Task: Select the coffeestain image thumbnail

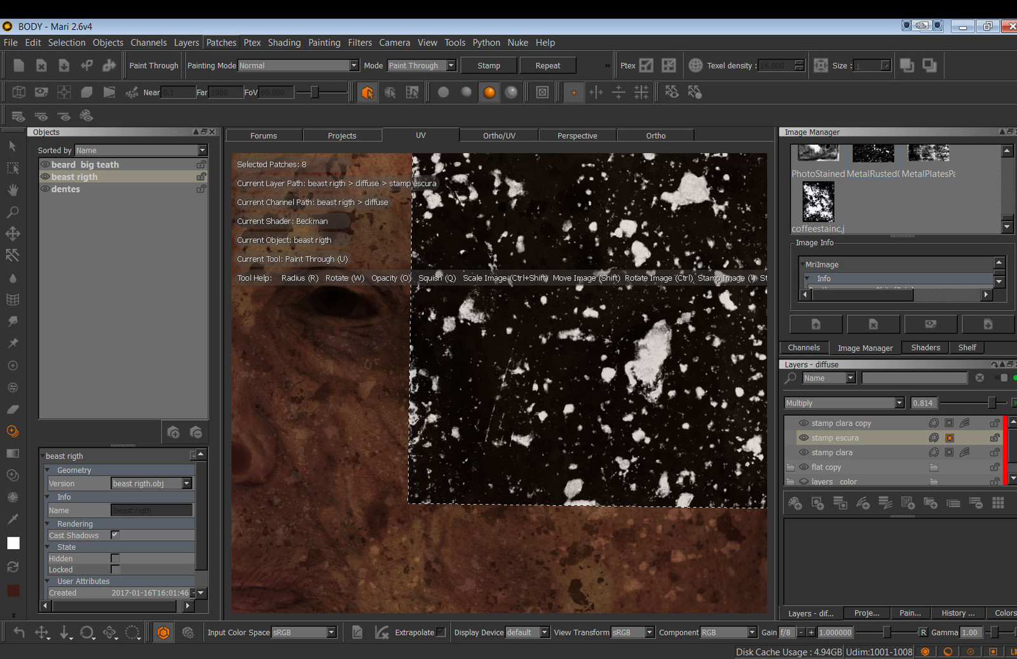Action: pyautogui.click(x=818, y=201)
